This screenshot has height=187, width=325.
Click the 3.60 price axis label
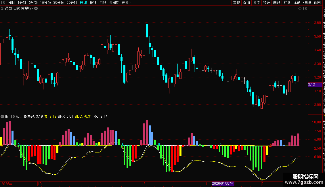click(x=317, y=23)
